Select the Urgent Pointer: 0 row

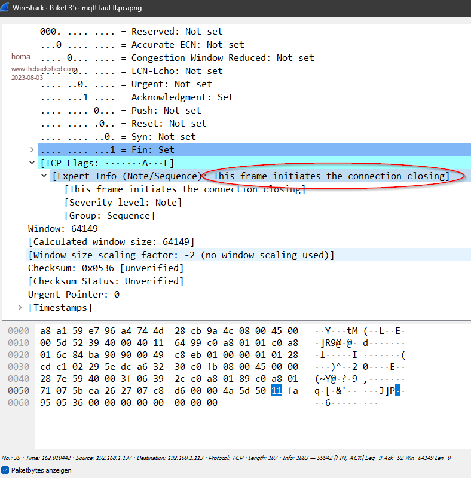[74, 295]
